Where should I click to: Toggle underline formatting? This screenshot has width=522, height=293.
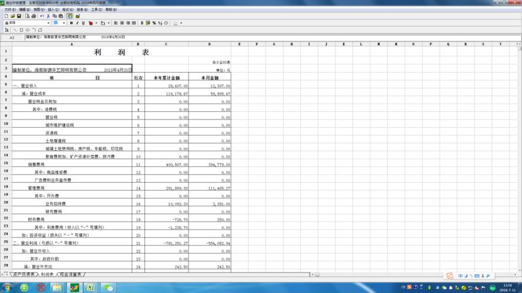coord(83,23)
